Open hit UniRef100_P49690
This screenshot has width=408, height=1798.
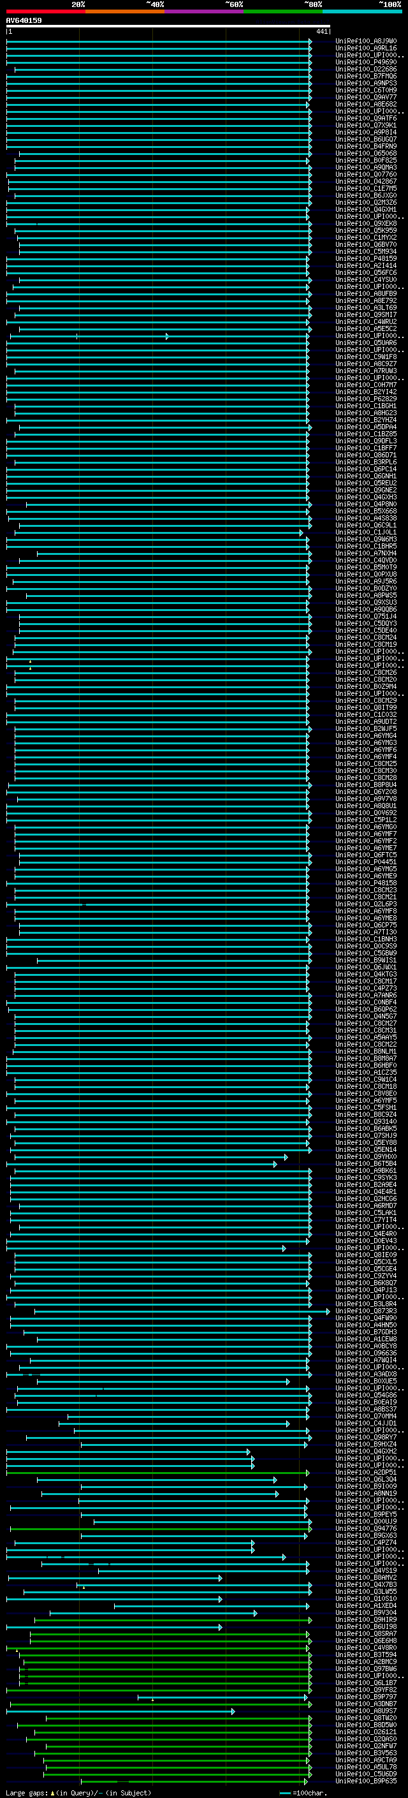coord(366,62)
